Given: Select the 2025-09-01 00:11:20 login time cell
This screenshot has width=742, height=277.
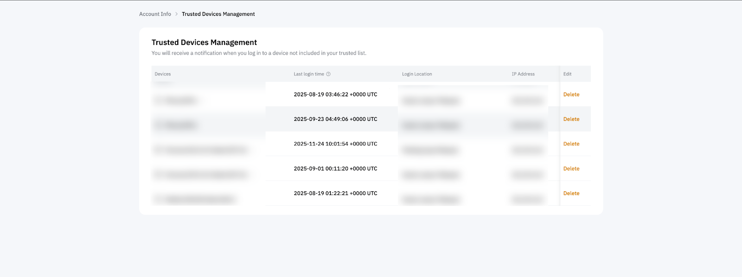Looking at the screenshot, I should pyautogui.click(x=335, y=169).
